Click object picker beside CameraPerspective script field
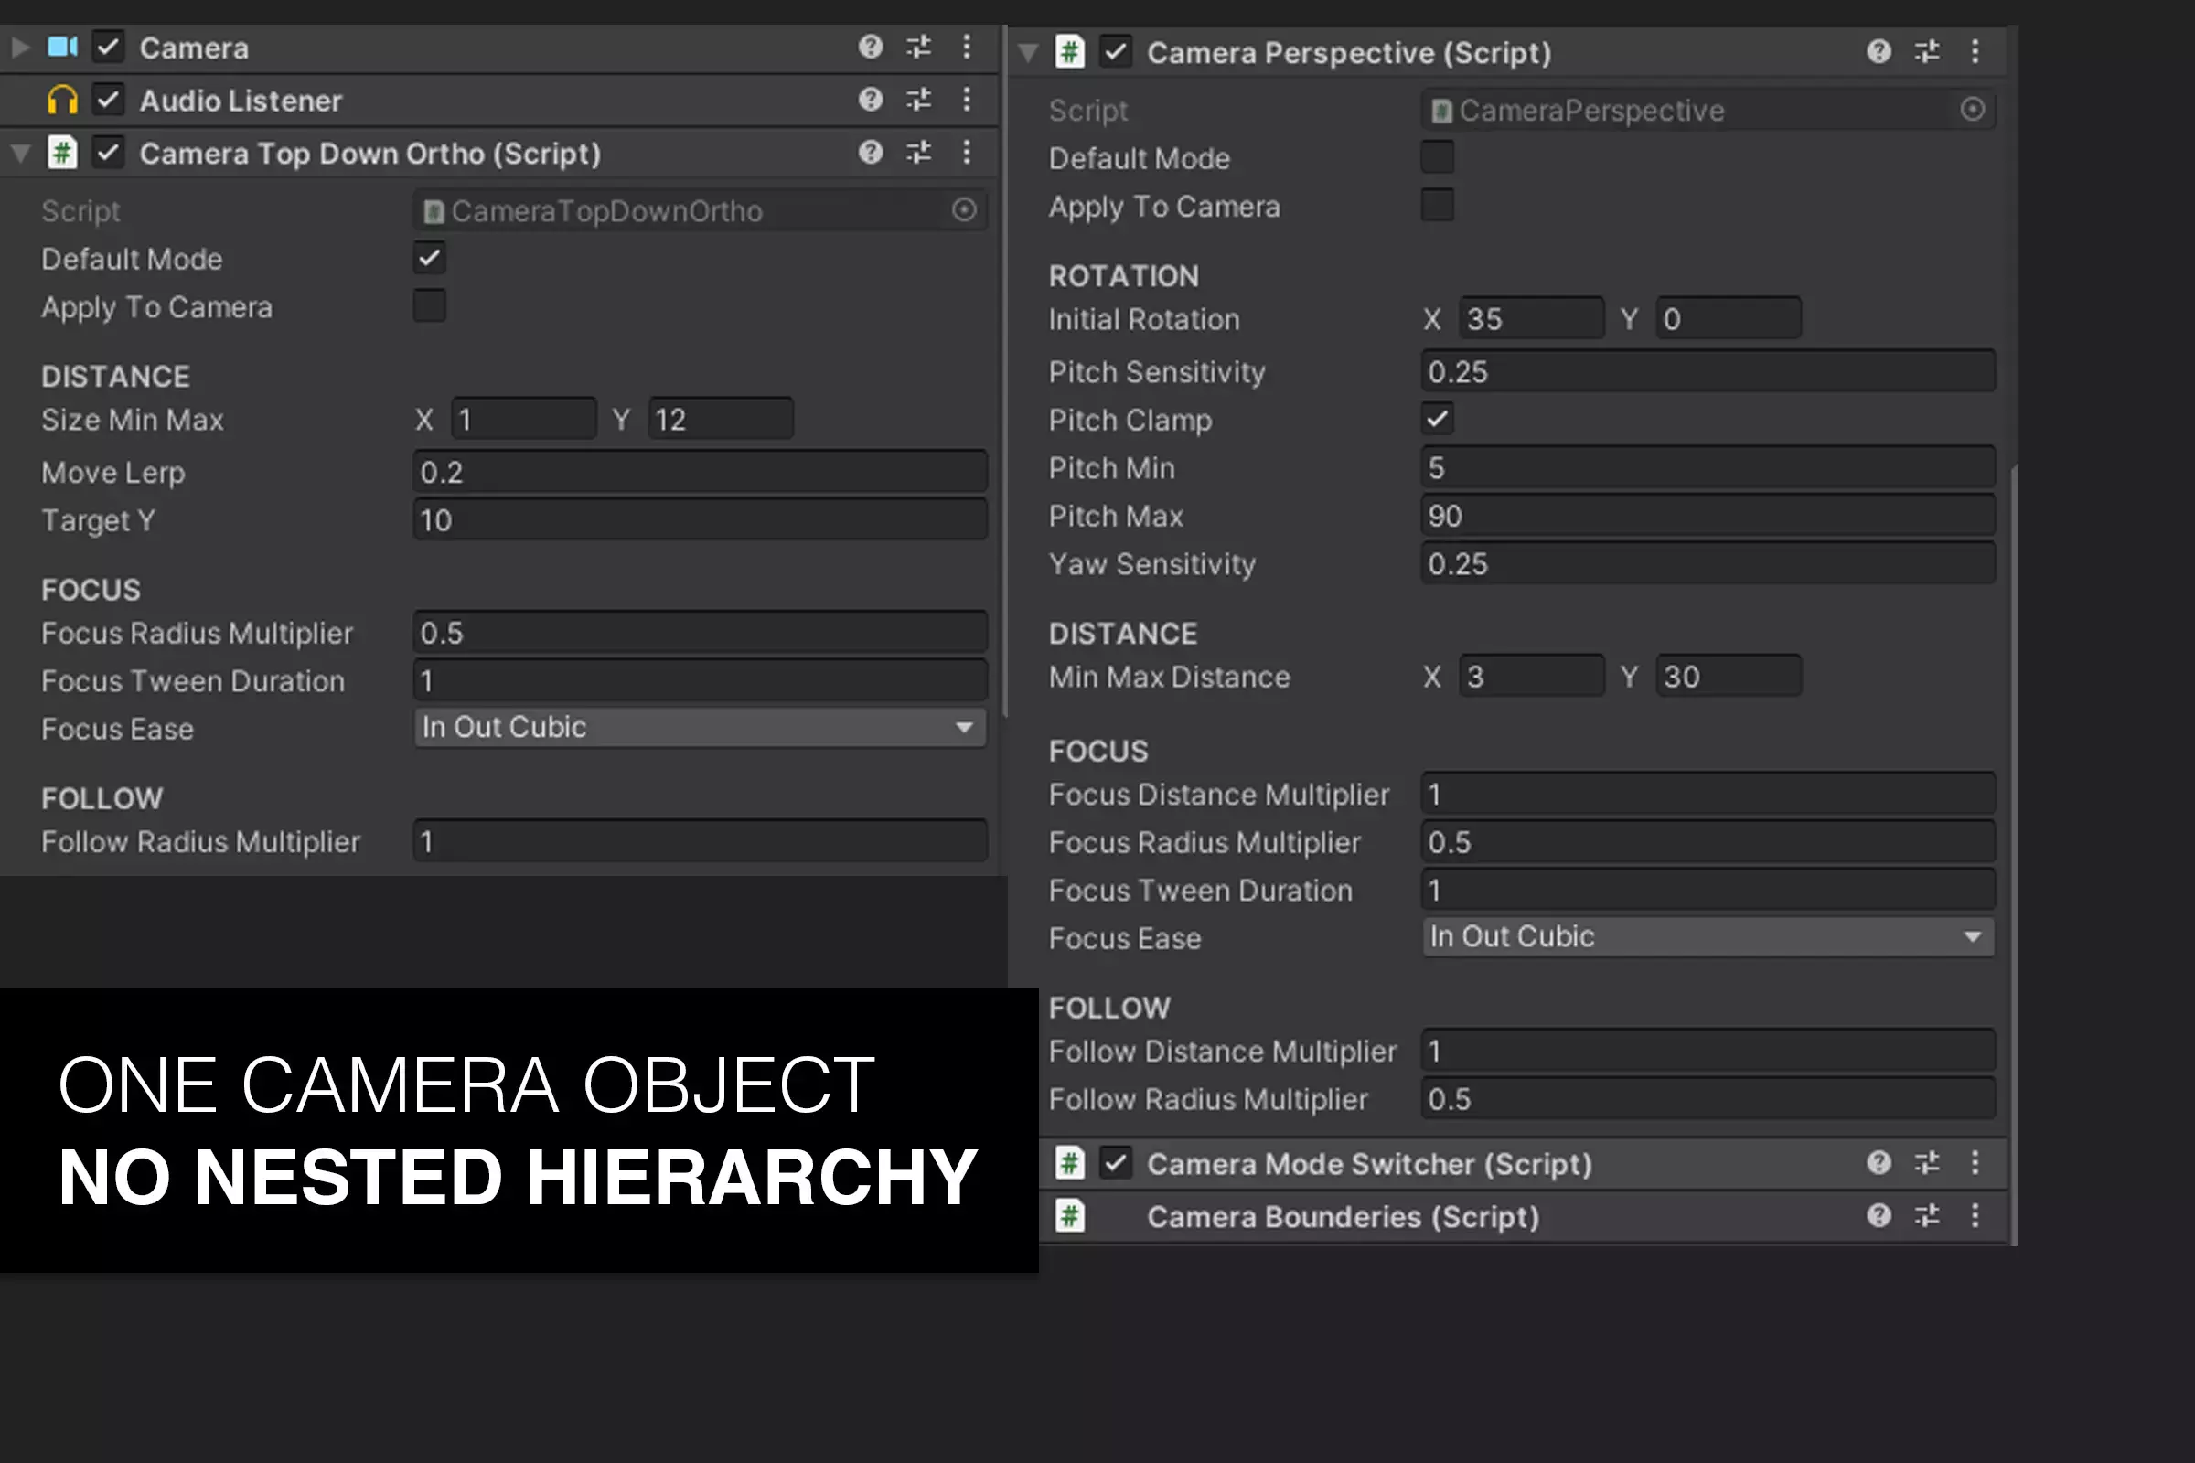 pos(1971,110)
